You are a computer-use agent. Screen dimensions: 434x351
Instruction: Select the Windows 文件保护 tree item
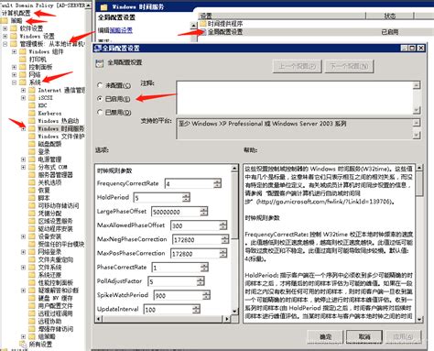point(61,137)
